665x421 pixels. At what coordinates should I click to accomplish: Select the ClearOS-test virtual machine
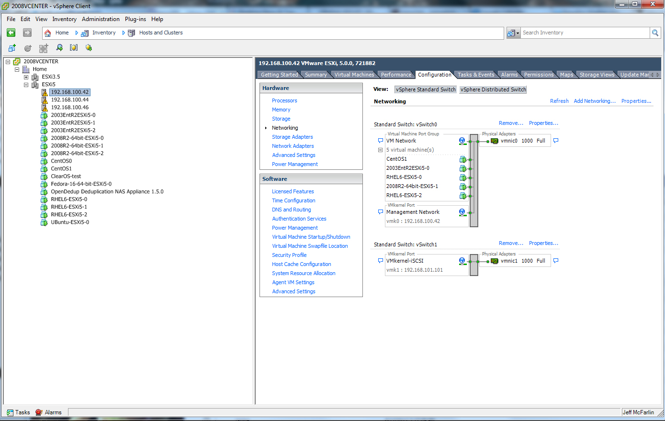click(x=66, y=177)
